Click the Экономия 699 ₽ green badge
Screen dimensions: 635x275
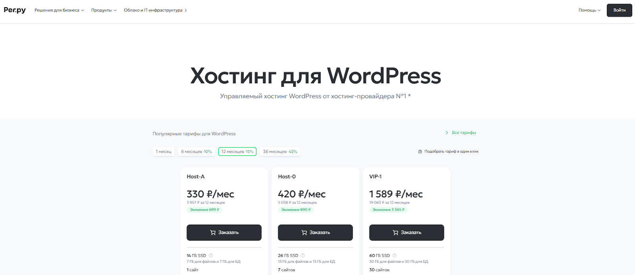coord(204,210)
